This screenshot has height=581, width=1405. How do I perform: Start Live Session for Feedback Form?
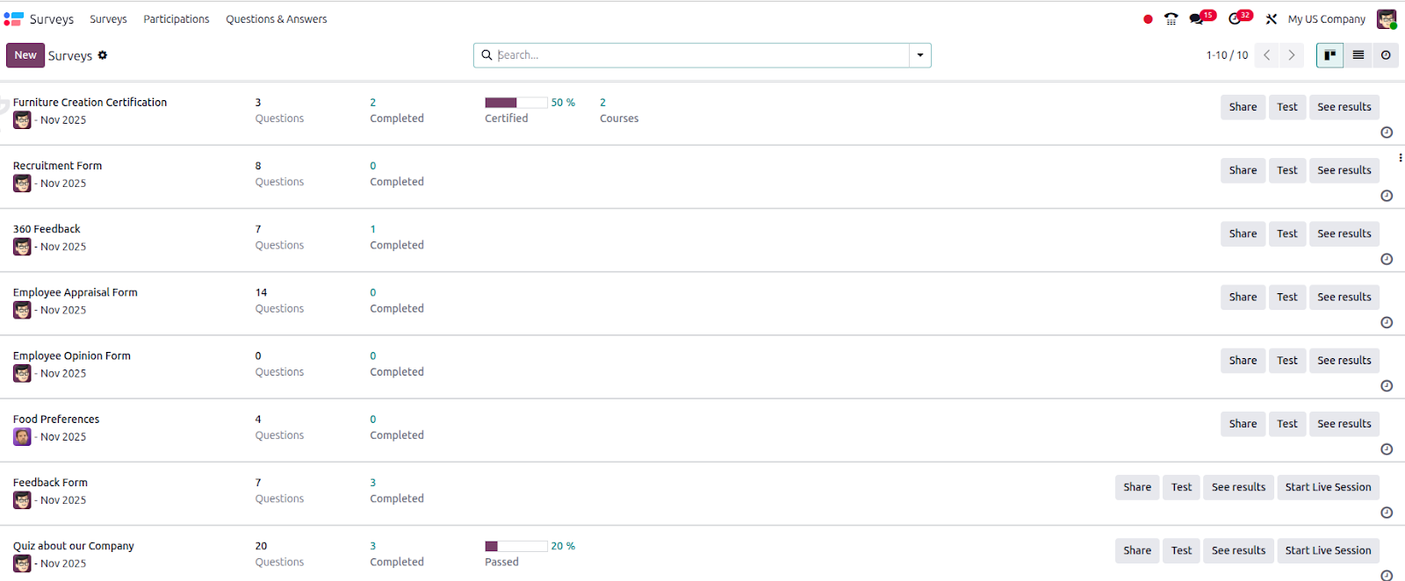tap(1328, 487)
